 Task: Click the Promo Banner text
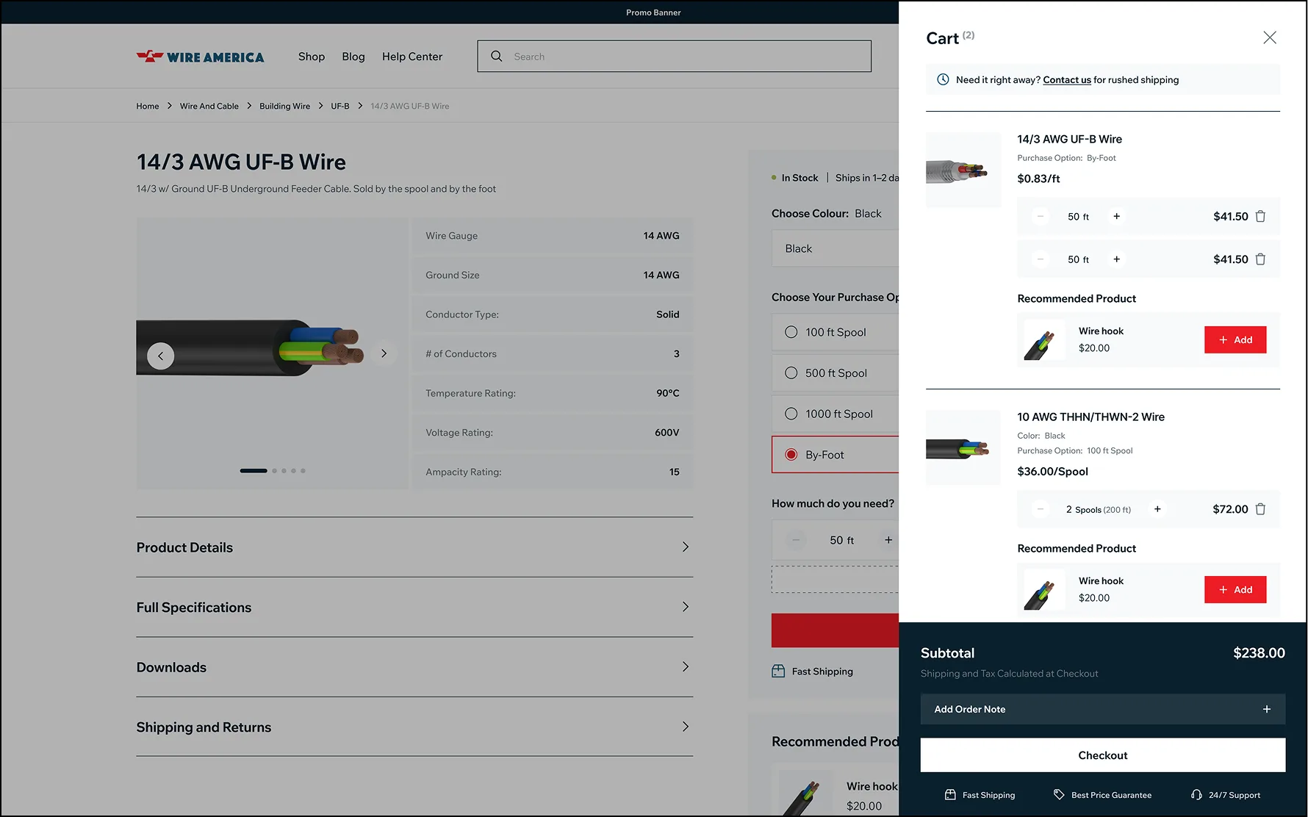tap(653, 12)
